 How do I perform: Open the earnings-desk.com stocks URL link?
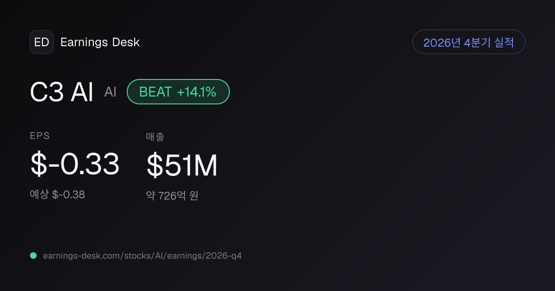tap(142, 255)
